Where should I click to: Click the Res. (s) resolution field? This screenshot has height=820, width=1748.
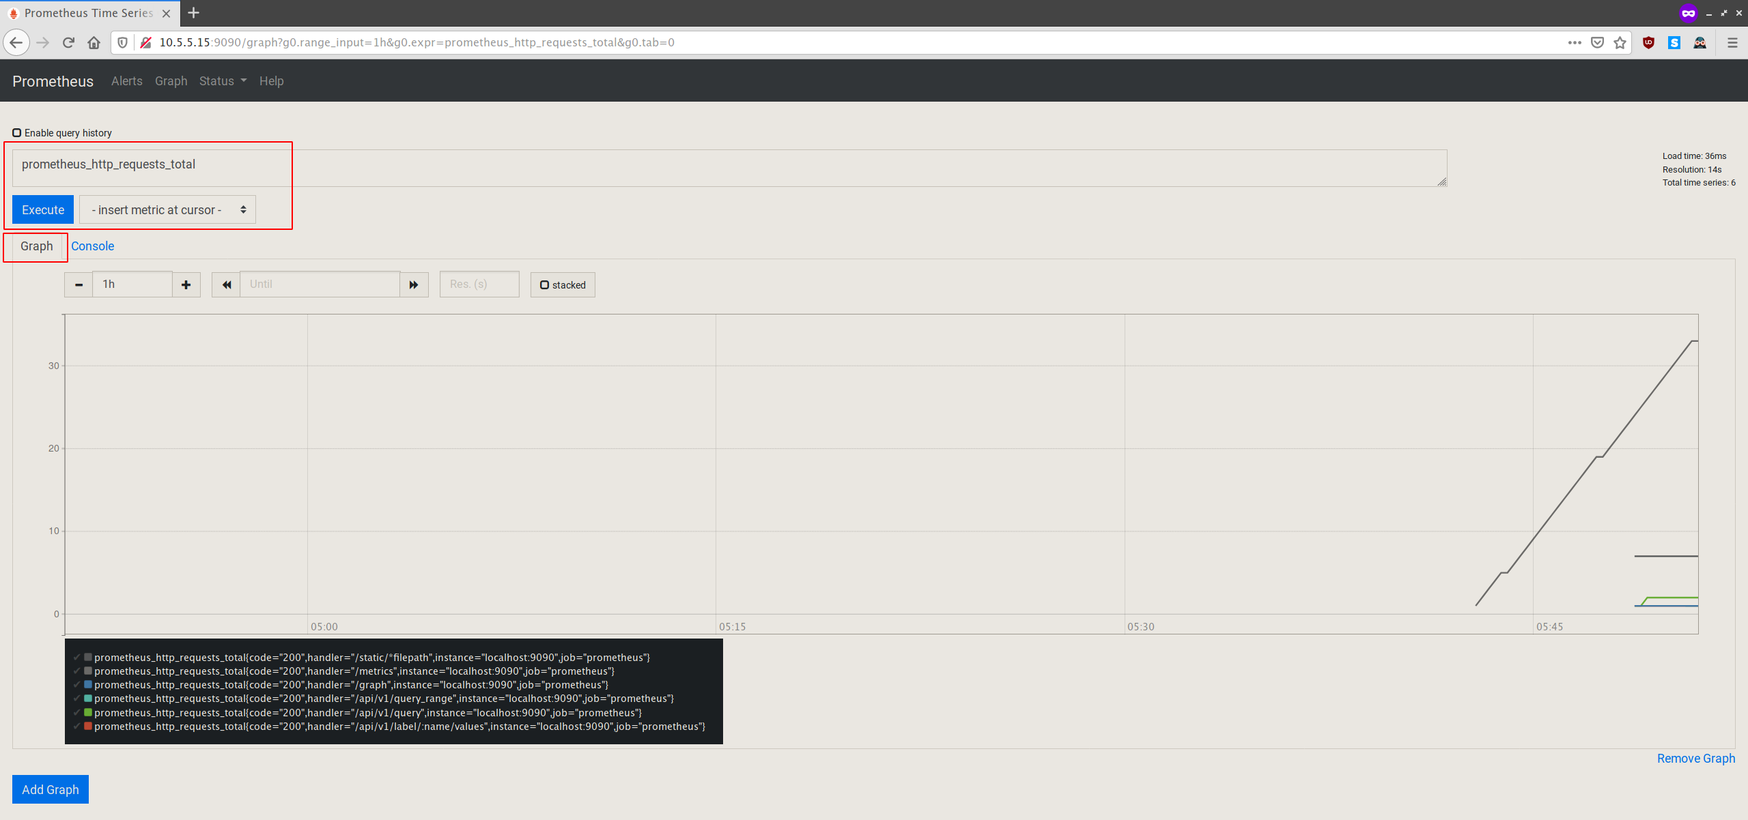click(479, 284)
